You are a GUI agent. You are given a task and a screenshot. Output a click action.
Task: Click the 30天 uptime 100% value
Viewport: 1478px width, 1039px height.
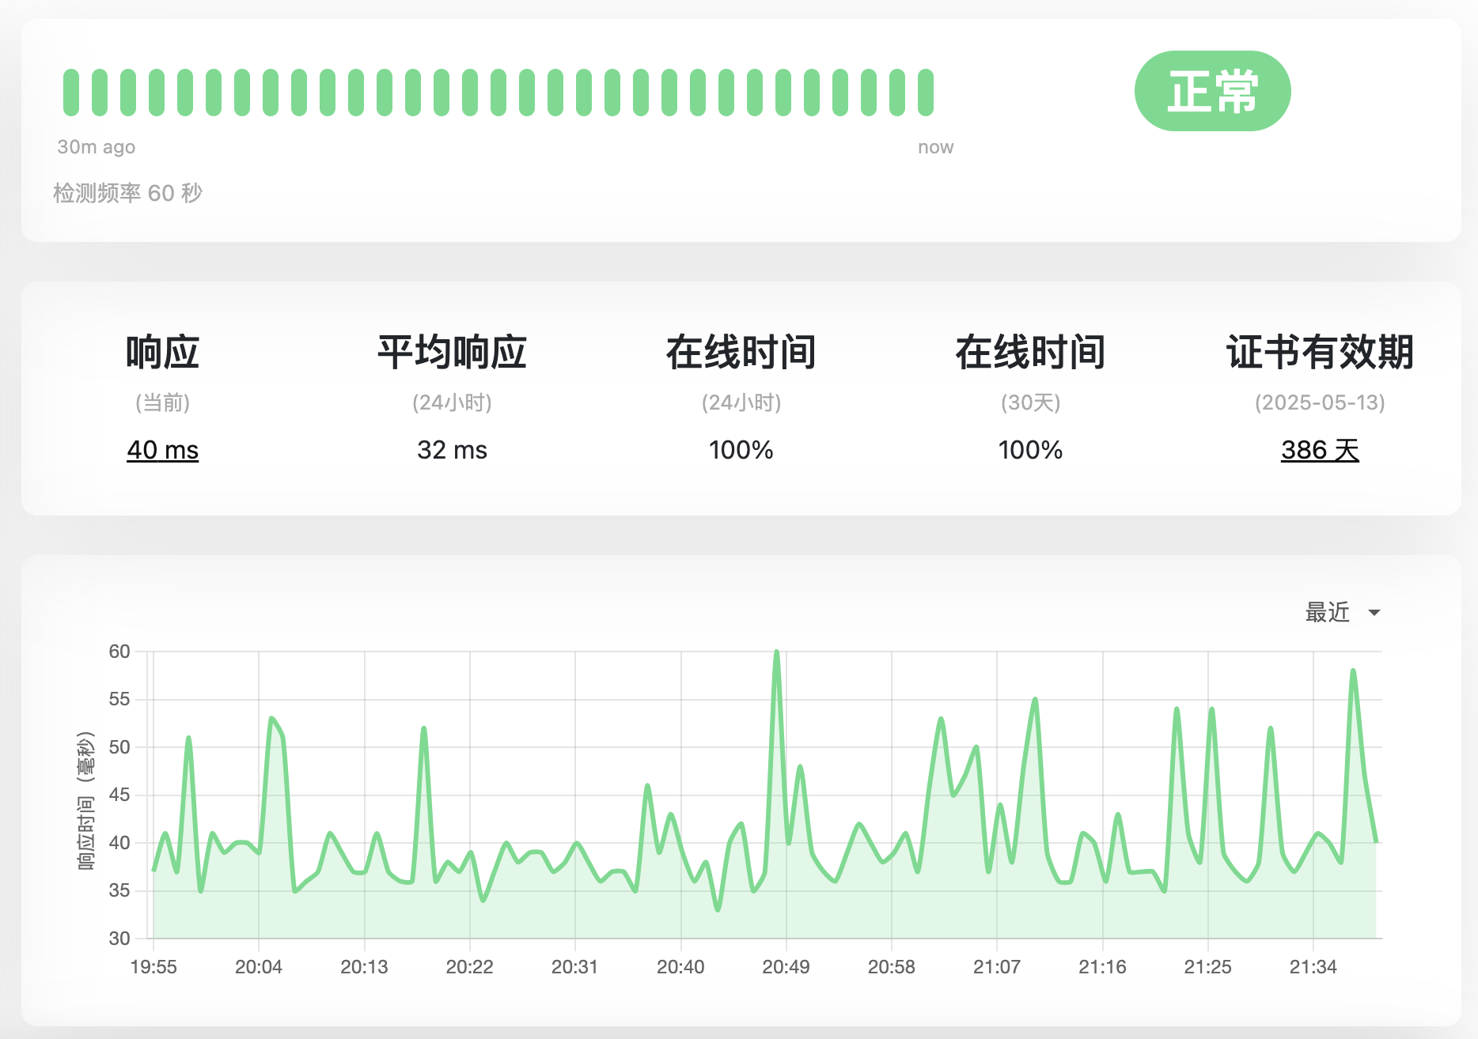pos(1030,450)
